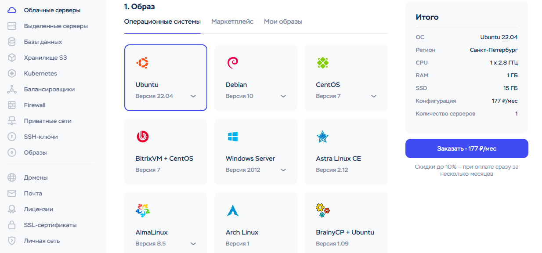This screenshot has height=253, width=542.
Task: Click the globe icon beside Домены
Action: click(x=12, y=177)
